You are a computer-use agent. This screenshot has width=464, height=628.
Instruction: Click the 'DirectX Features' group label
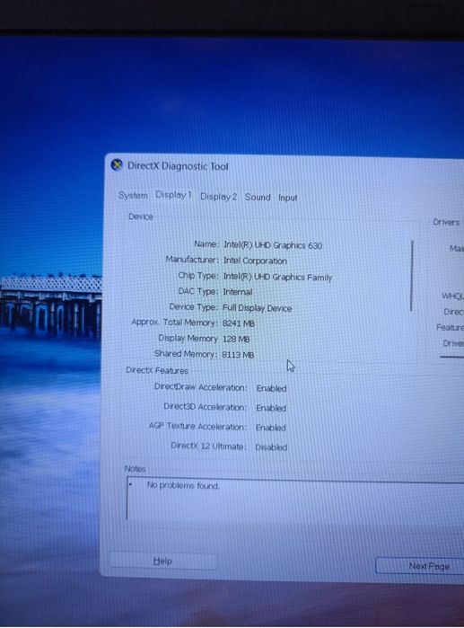coord(157,370)
